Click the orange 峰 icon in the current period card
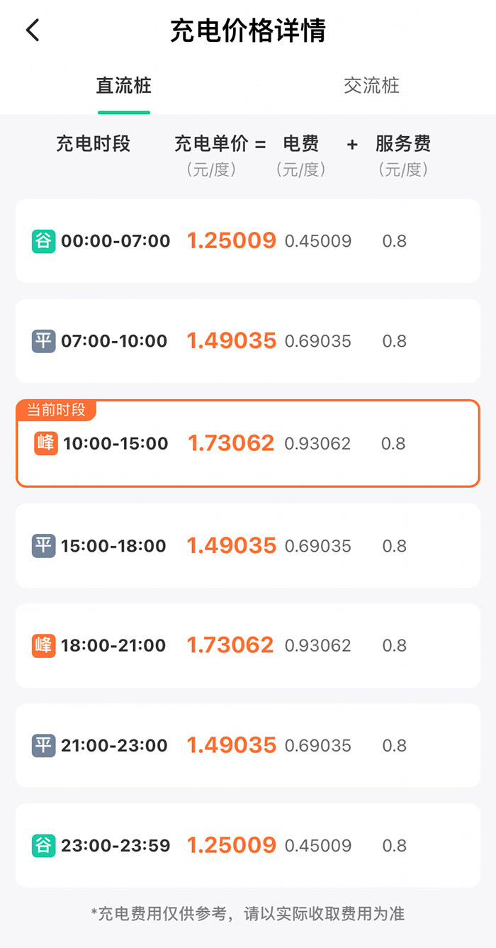 (43, 443)
